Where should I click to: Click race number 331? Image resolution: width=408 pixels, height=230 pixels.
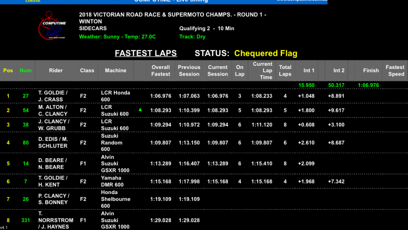25,220
